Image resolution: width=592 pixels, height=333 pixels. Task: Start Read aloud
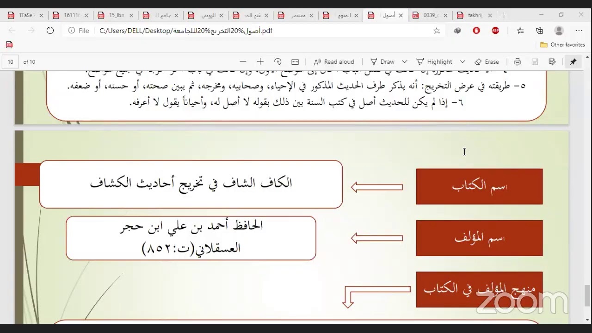[334, 62]
